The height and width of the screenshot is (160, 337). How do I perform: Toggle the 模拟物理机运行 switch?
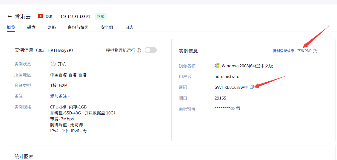pos(150,50)
